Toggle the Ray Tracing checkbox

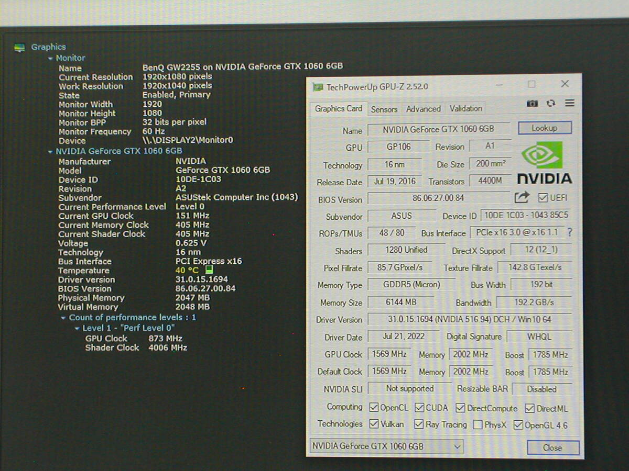click(419, 424)
